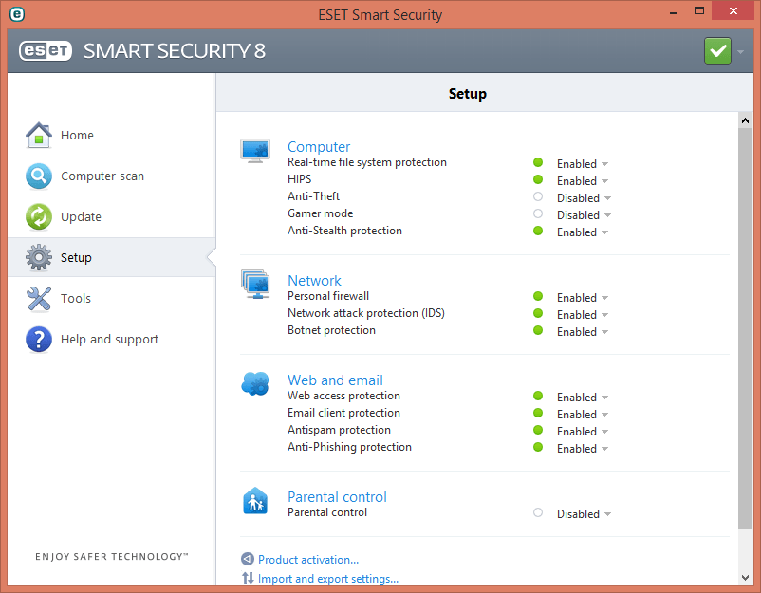The width and height of the screenshot is (761, 593).
Task: Click the Computer scan magnifier icon
Action: click(39, 176)
